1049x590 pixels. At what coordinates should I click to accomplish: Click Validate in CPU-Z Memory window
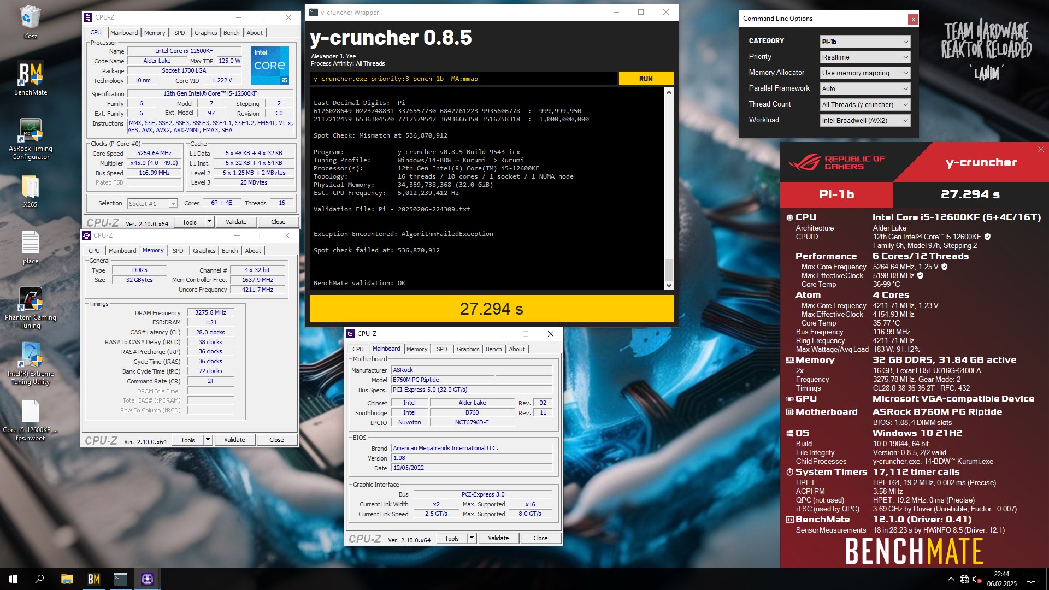pyautogui.click(x=234, y=440)
